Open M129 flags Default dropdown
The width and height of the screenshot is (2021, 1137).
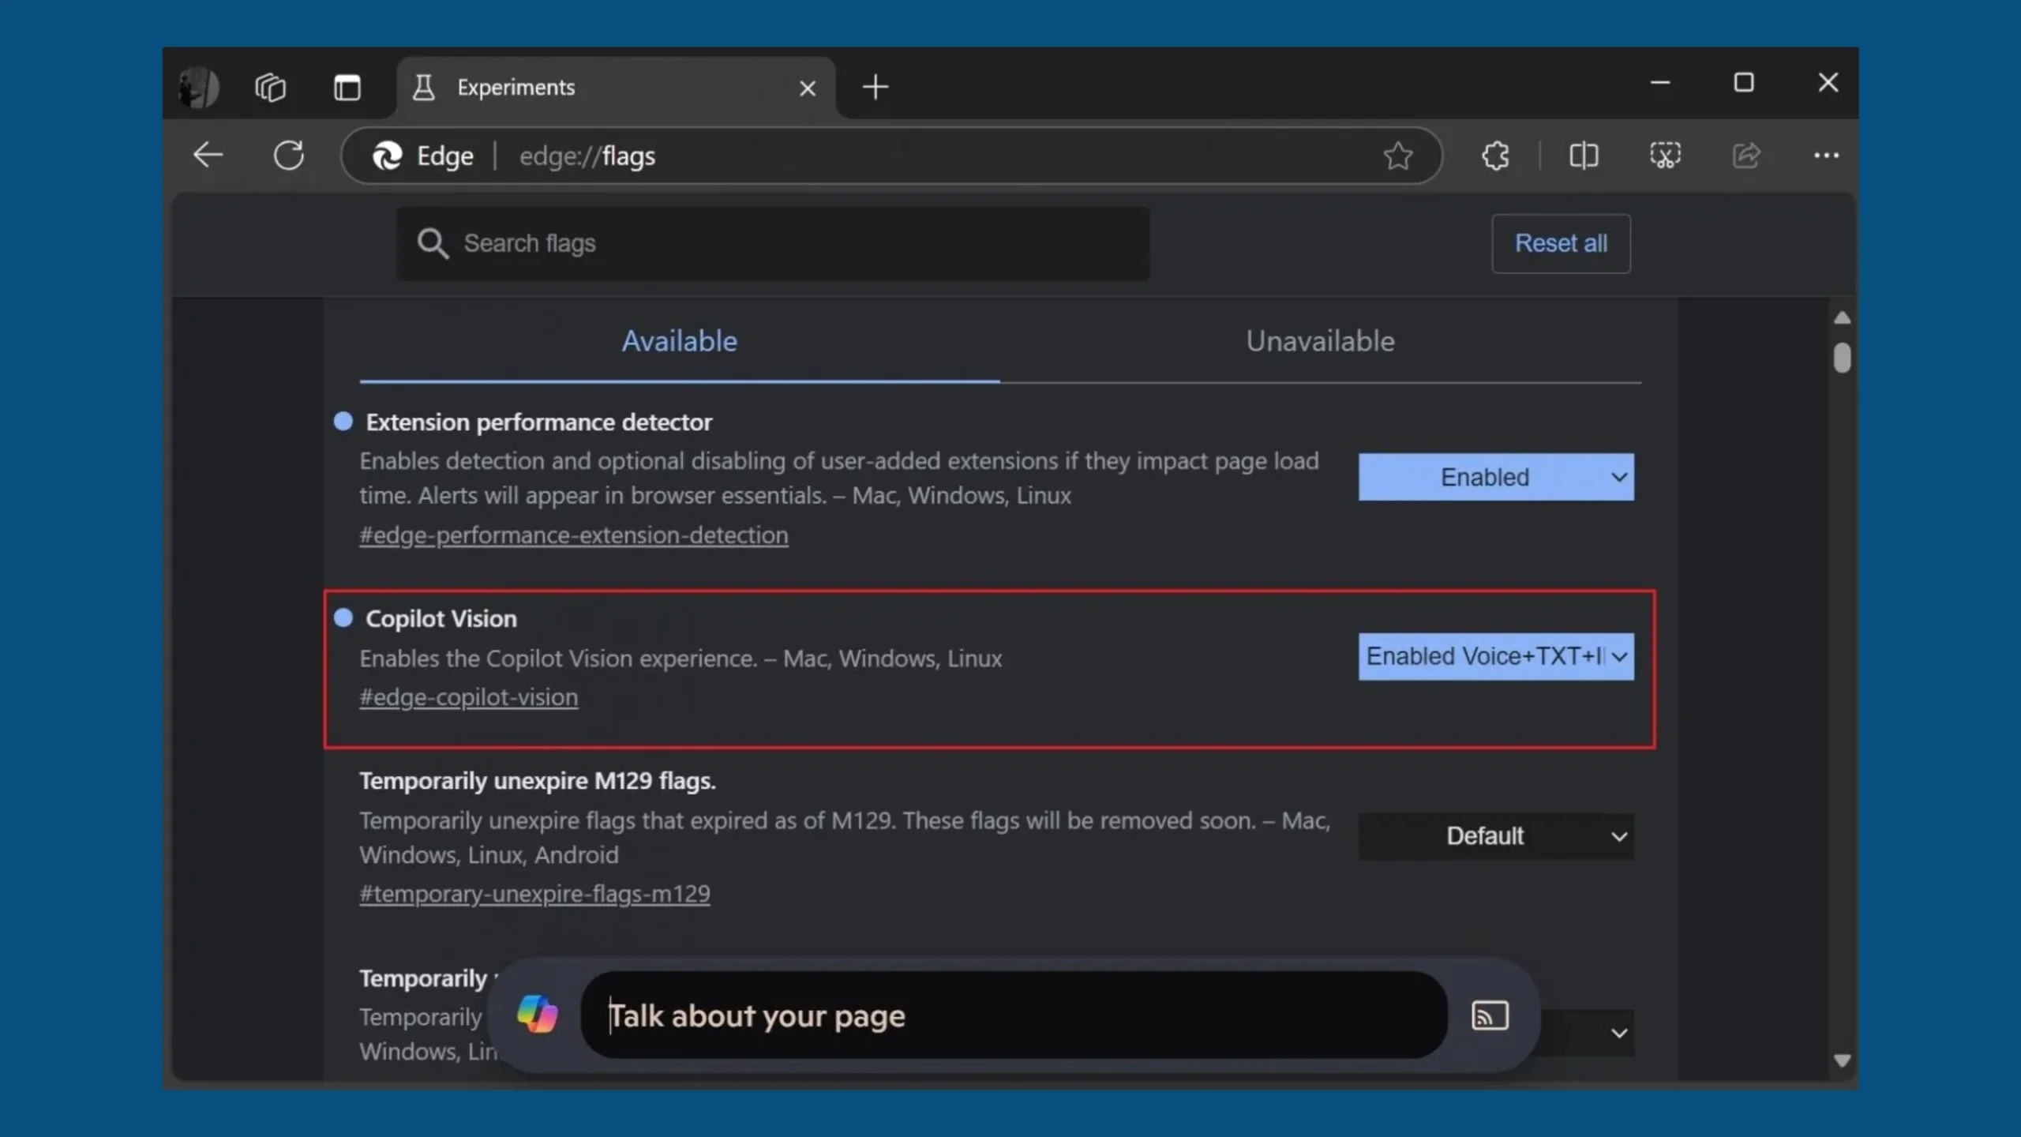(1496, 836)
